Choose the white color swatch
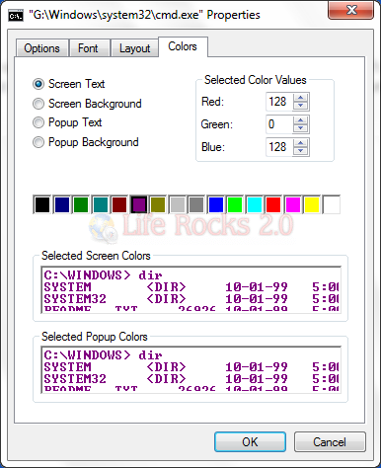This screenshot has height=468, width=381. [x=332, y=204]
